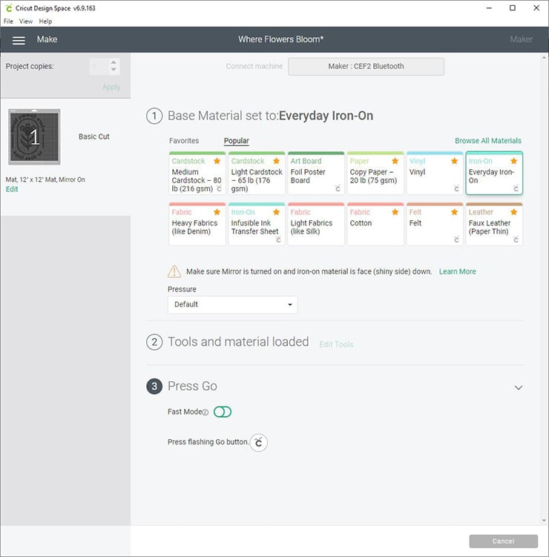
Task: Click the Cricut Go button icon
Action: [259, 442]
